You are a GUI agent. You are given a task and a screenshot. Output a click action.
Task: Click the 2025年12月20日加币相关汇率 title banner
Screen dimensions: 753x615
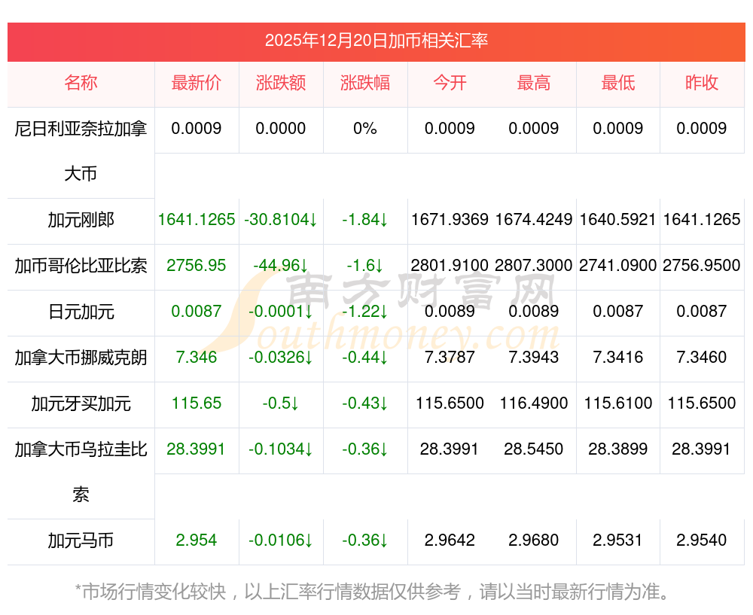(376, 41)
